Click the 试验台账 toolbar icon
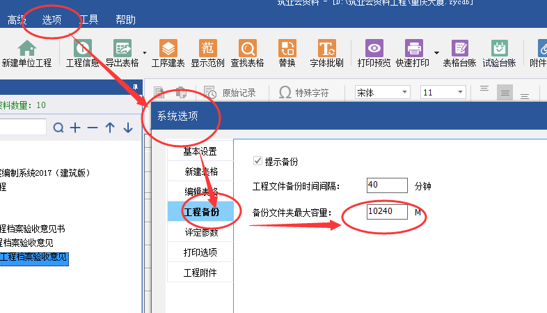This screenshot has height=313, width=547. click(498, 49)
